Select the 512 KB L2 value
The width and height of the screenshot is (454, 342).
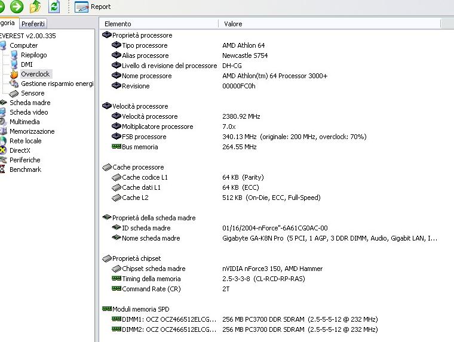271,198
